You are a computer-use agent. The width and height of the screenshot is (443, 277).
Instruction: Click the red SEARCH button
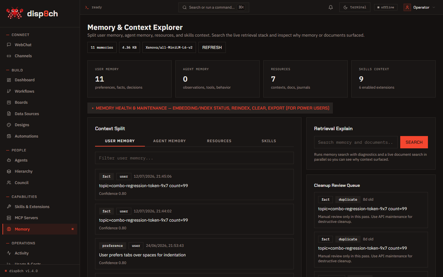414,142
